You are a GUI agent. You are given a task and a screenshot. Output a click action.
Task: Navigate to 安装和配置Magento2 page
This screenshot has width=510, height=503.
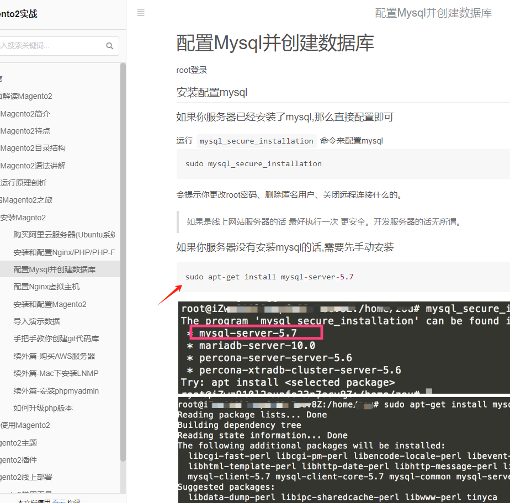click(x=50, y=304)
